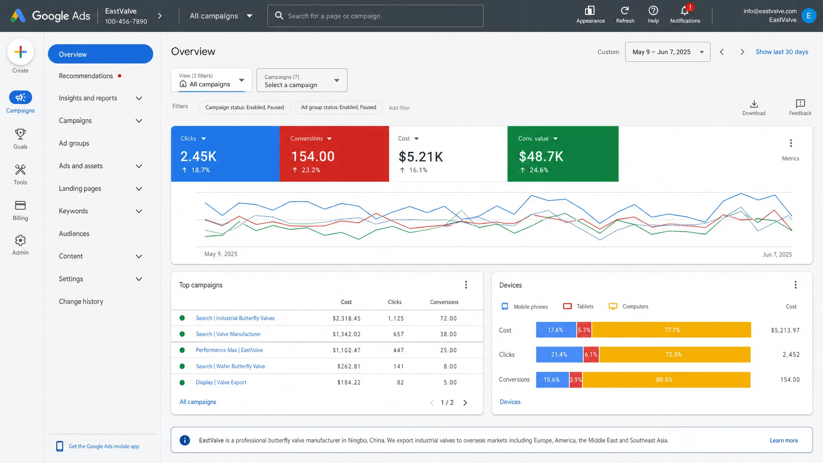Select the Overview menu item
Screen dimensions: 823x463
pyautogui.click(x=100, y=54)
